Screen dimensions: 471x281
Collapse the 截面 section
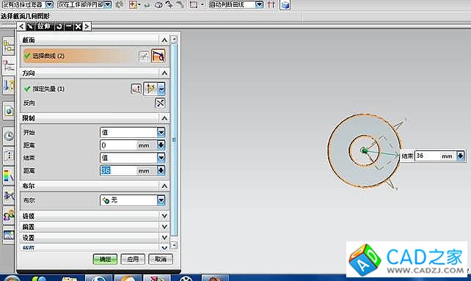pos(164,40)
